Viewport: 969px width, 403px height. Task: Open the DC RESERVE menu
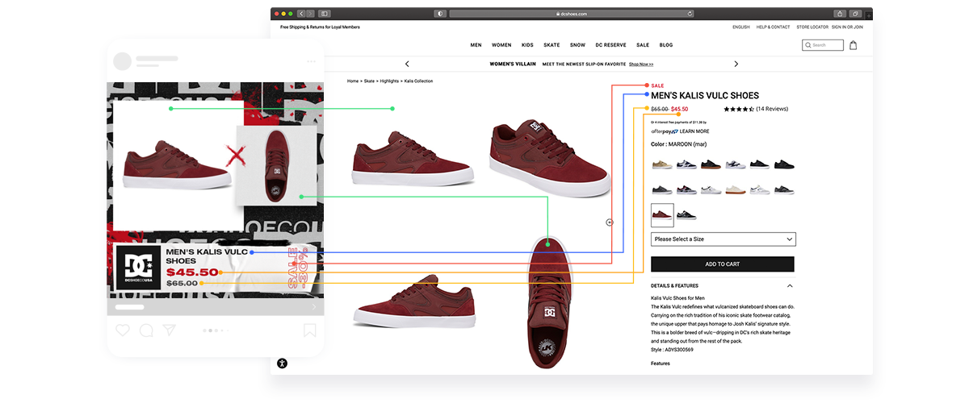(x=610, y=45)
